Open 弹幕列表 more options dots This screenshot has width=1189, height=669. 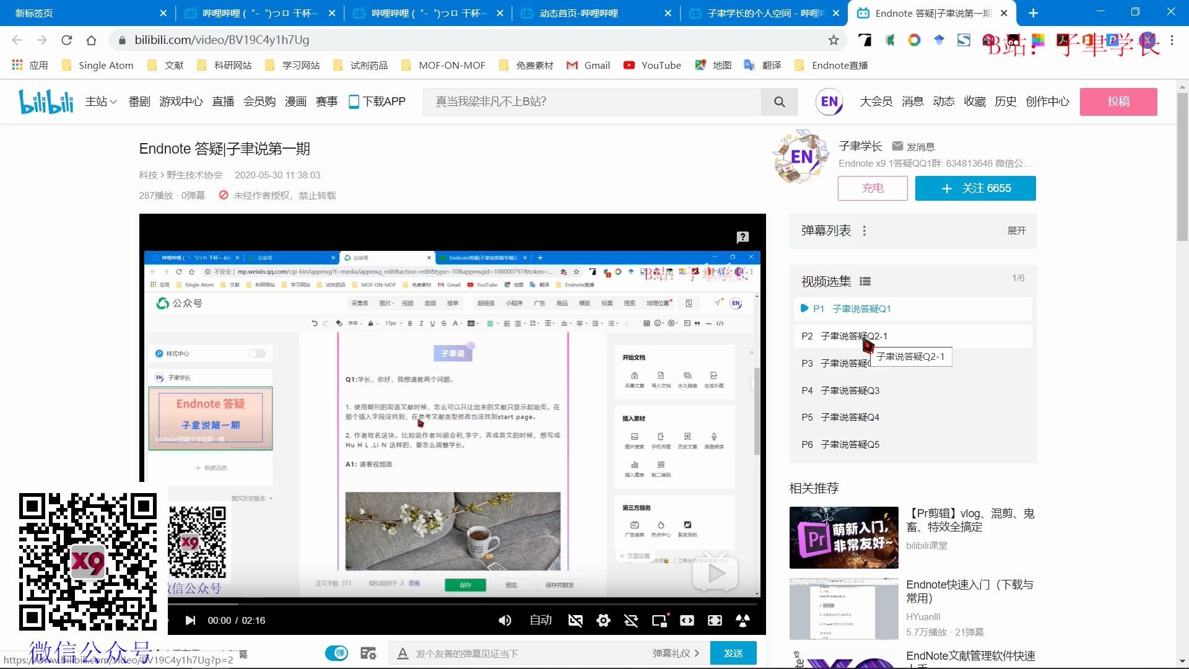865,230
